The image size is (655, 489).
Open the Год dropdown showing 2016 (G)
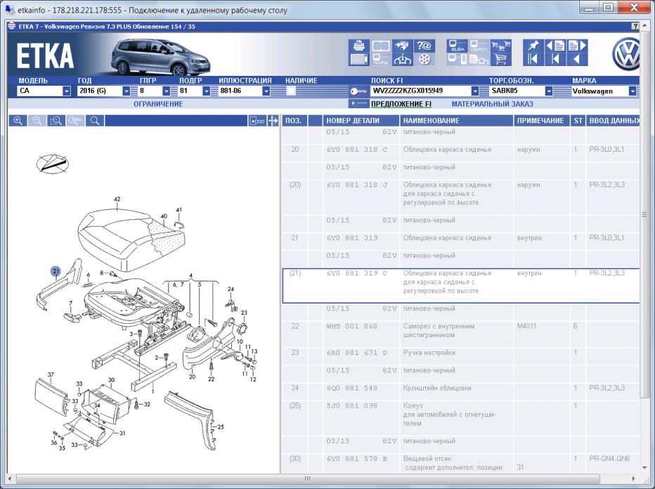point(103,91)
